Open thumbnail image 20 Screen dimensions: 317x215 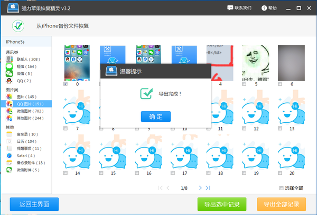pyautogui.click(x=291, y=152)
